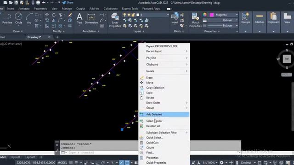The image size is (294, 165).
Task: Expand Subobject Selection Filter submenu
Action: 164,132
